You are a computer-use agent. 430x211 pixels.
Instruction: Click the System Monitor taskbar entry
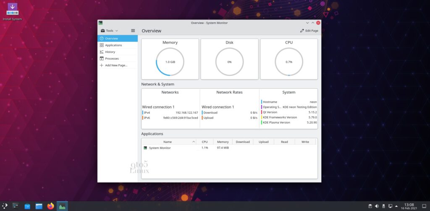tap(63, 206)
